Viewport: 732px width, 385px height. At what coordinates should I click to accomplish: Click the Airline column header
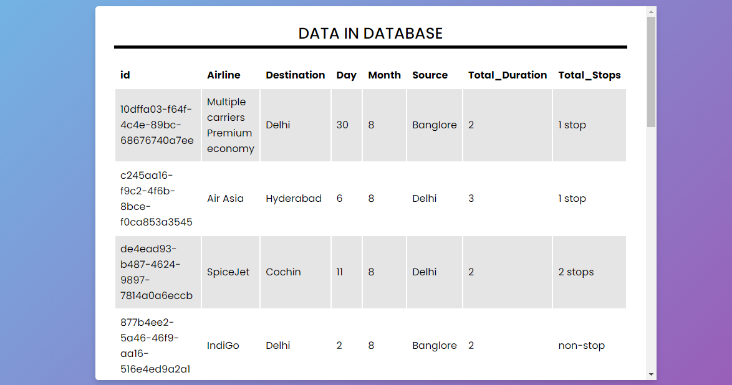[x=223, y=75]
